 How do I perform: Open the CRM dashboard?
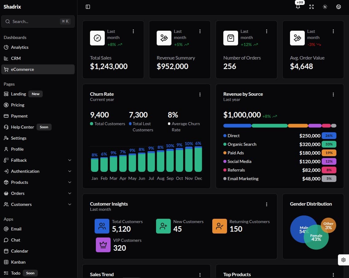(38, 58)
